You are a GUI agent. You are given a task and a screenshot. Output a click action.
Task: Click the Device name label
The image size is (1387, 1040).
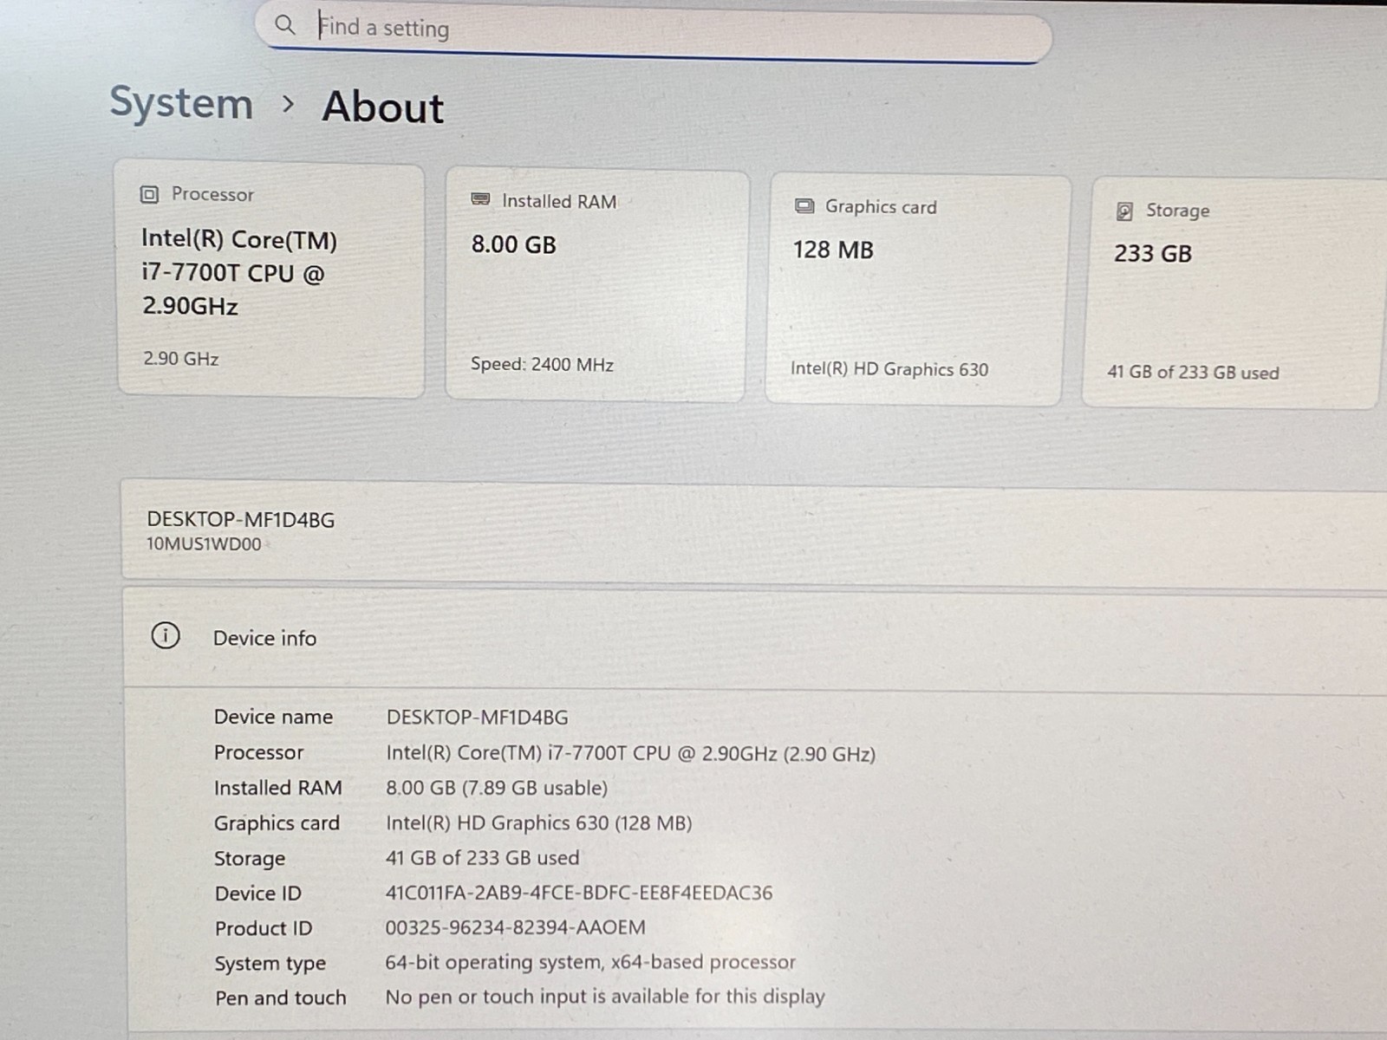click(x=273, y=717)
